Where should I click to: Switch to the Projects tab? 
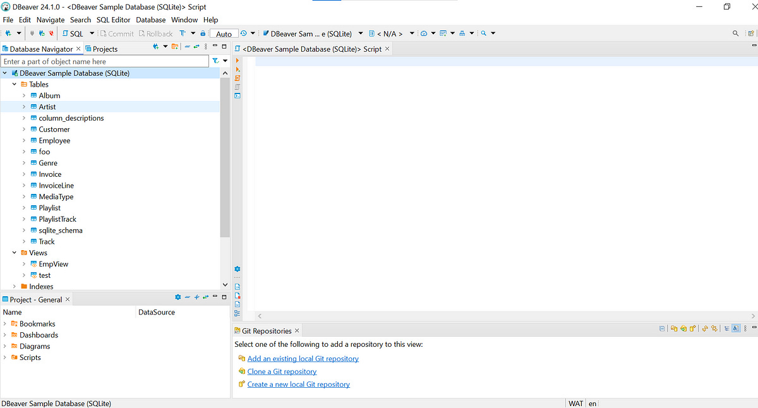point(101,49)
